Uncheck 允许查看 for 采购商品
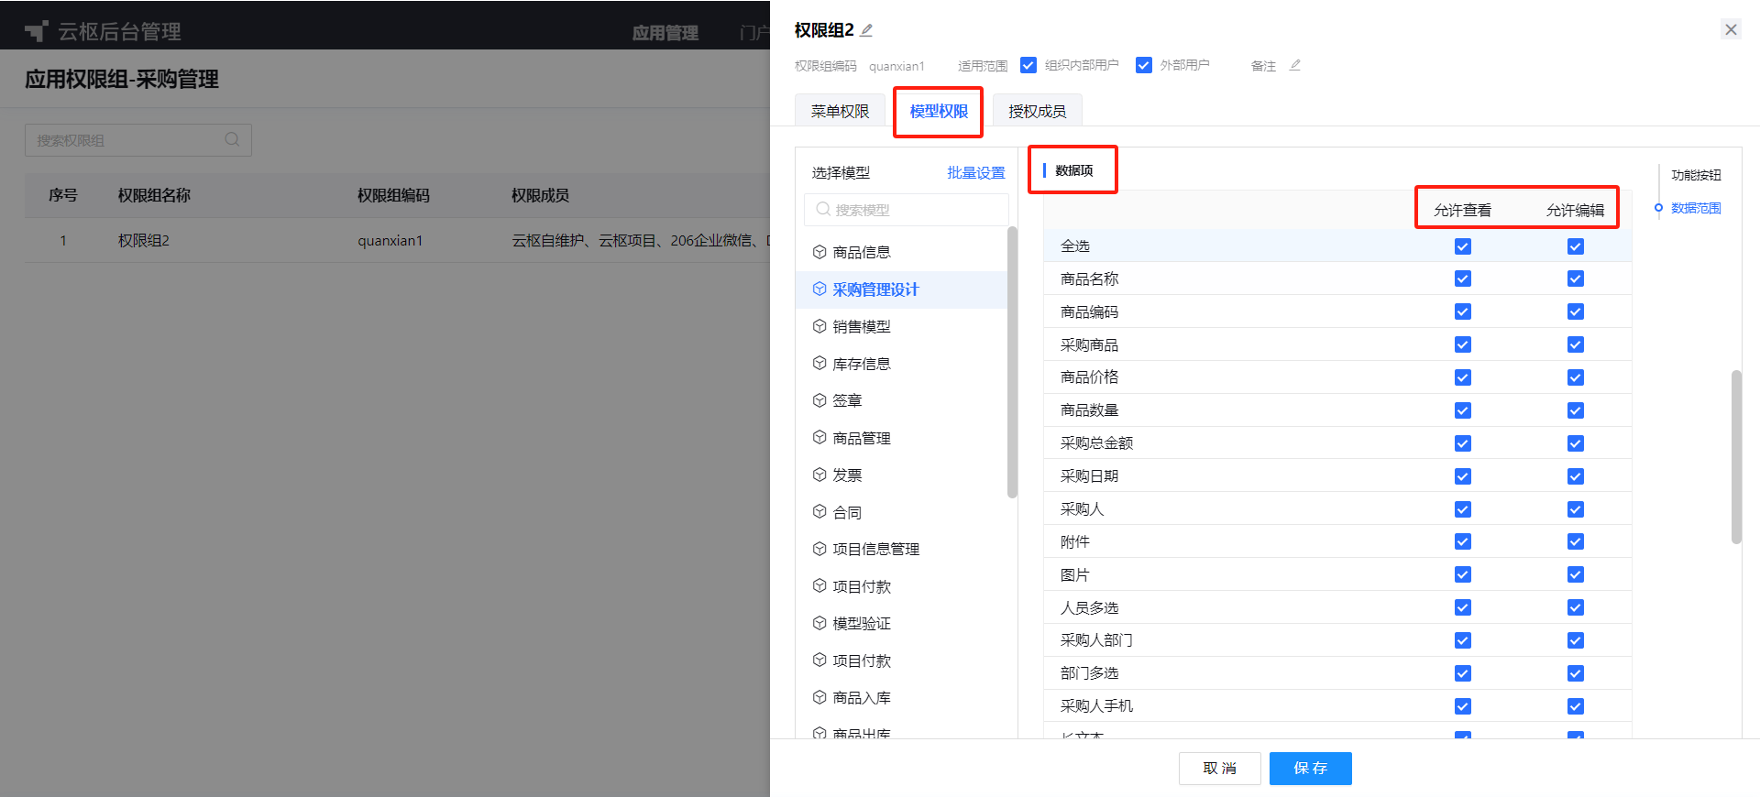This screenshot has height=797, width=1760. tap(1463, 344)
